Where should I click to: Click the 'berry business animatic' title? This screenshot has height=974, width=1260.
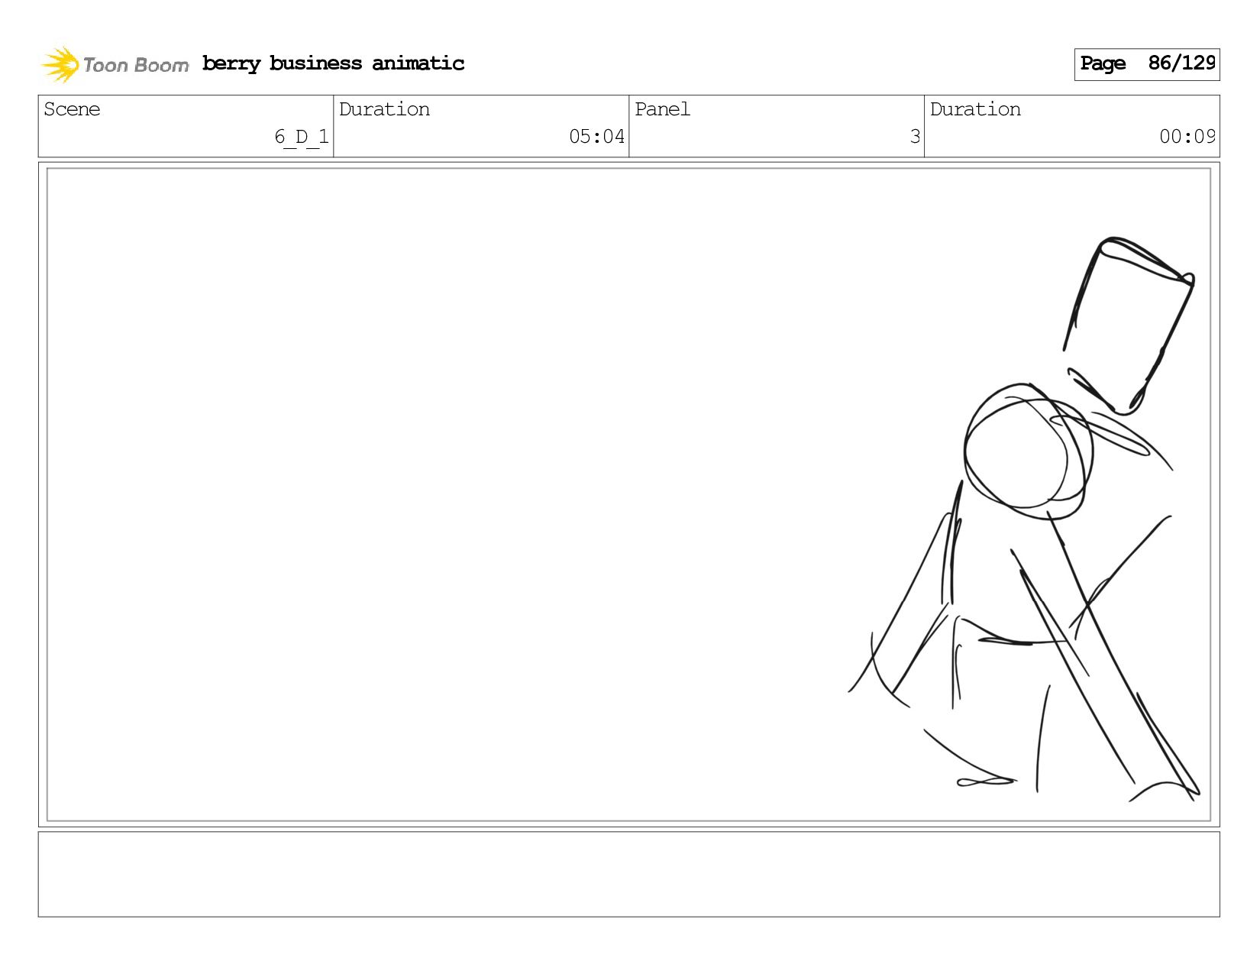(x=333, y=63)
